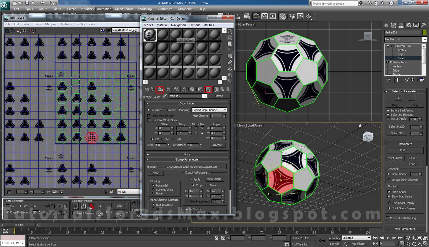The image size is (429, 247).
Task: Open Rendering menu
Action: (145, 9)
